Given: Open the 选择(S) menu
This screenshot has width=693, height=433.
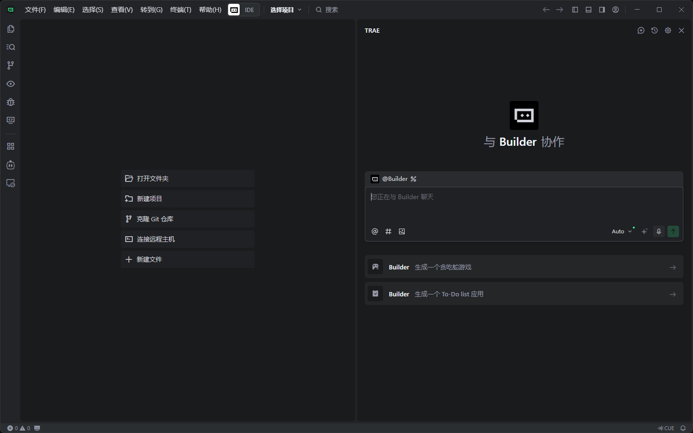Looking at the screenshot, I should 92,10.
